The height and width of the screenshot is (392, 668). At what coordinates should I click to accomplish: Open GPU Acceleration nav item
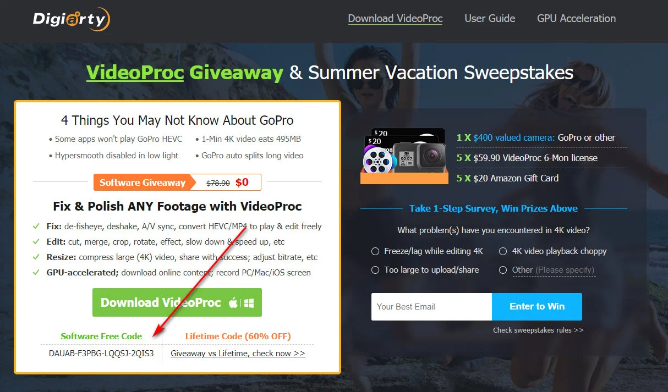pos(576,18)
